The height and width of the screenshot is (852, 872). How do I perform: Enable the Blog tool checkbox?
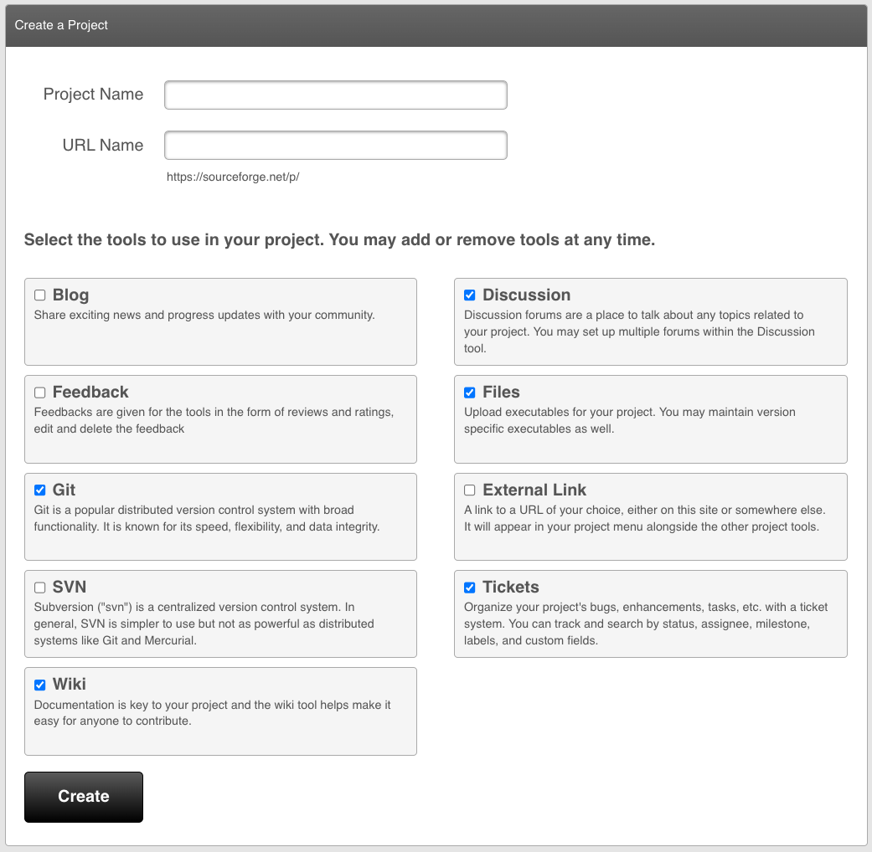[39, 295]
